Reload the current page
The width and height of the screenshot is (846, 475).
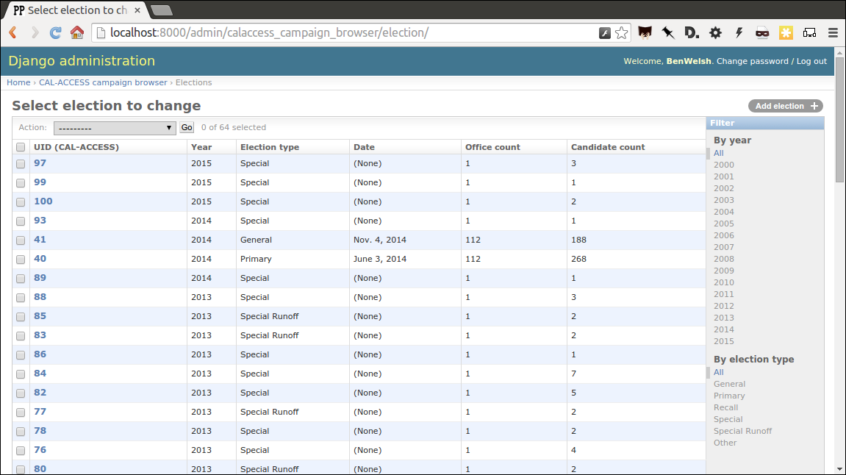coord(54,32)
